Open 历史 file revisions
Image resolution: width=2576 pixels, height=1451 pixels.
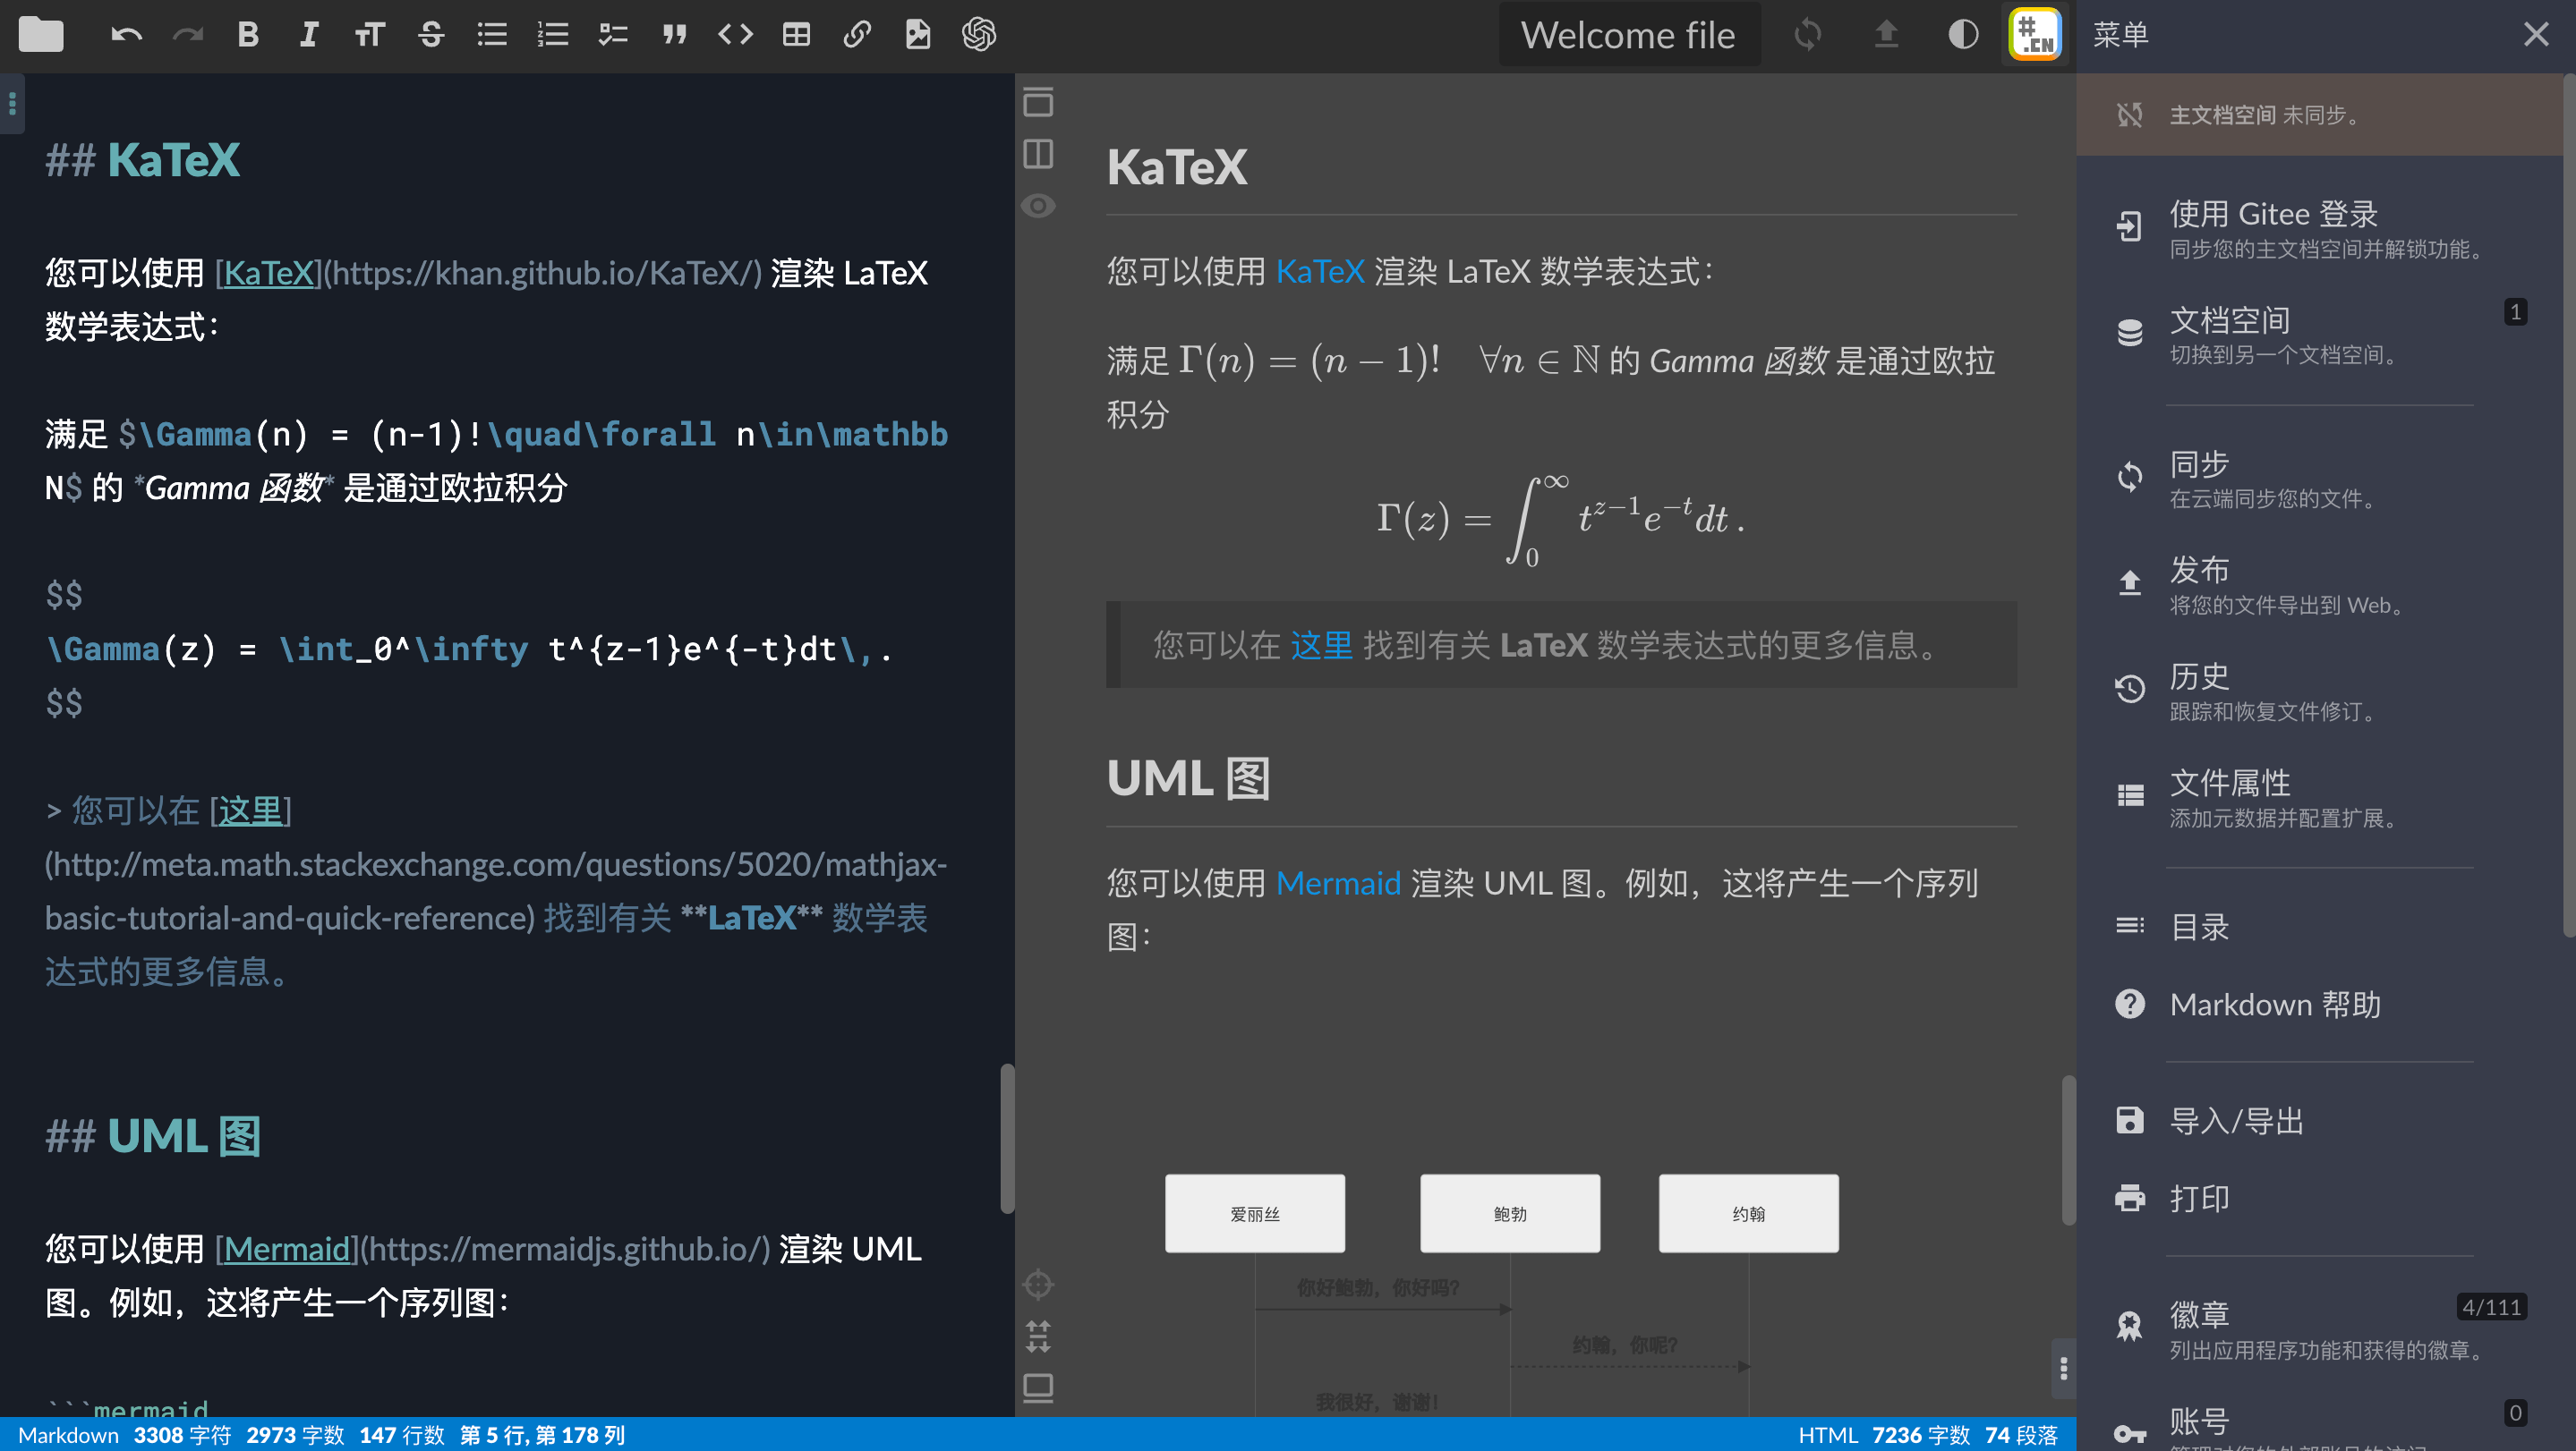click(2320, 692)
